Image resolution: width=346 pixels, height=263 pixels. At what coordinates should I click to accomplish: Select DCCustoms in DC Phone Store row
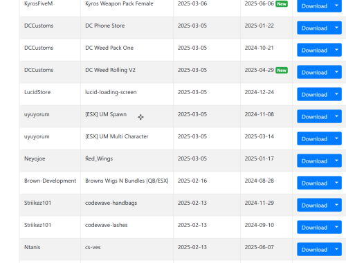(x=39, y=26)
